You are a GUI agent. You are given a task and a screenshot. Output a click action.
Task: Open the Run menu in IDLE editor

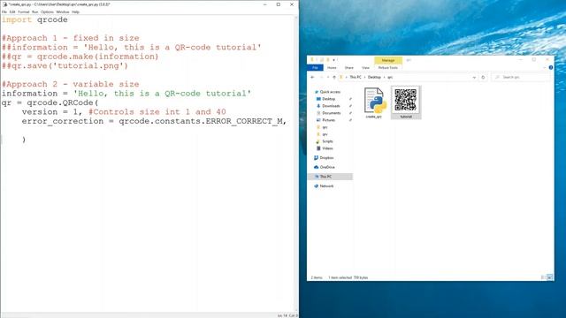pos(35,11)
